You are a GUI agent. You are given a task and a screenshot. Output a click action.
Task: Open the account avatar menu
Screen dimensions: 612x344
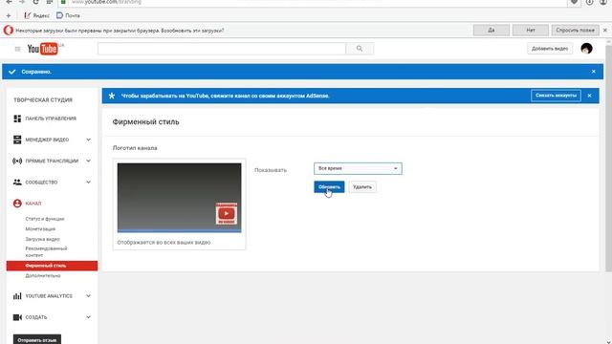click(586, 49)
